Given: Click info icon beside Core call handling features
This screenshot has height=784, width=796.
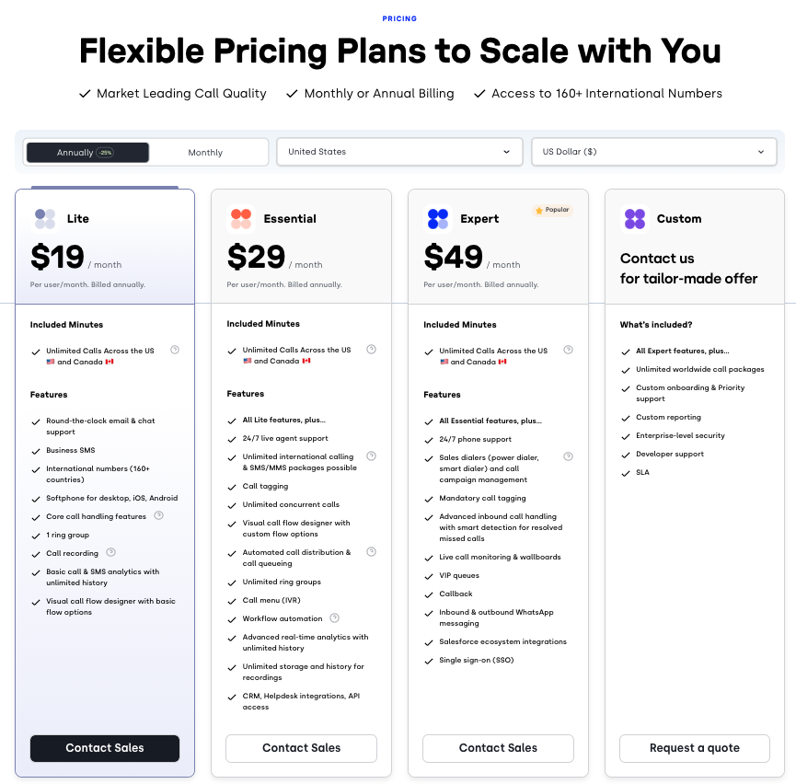Looking at the screenshot, I should click(159, 515).
